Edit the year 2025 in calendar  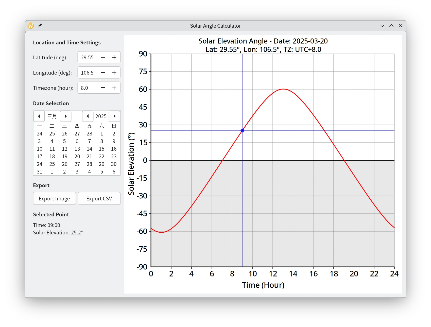(101, 116)
